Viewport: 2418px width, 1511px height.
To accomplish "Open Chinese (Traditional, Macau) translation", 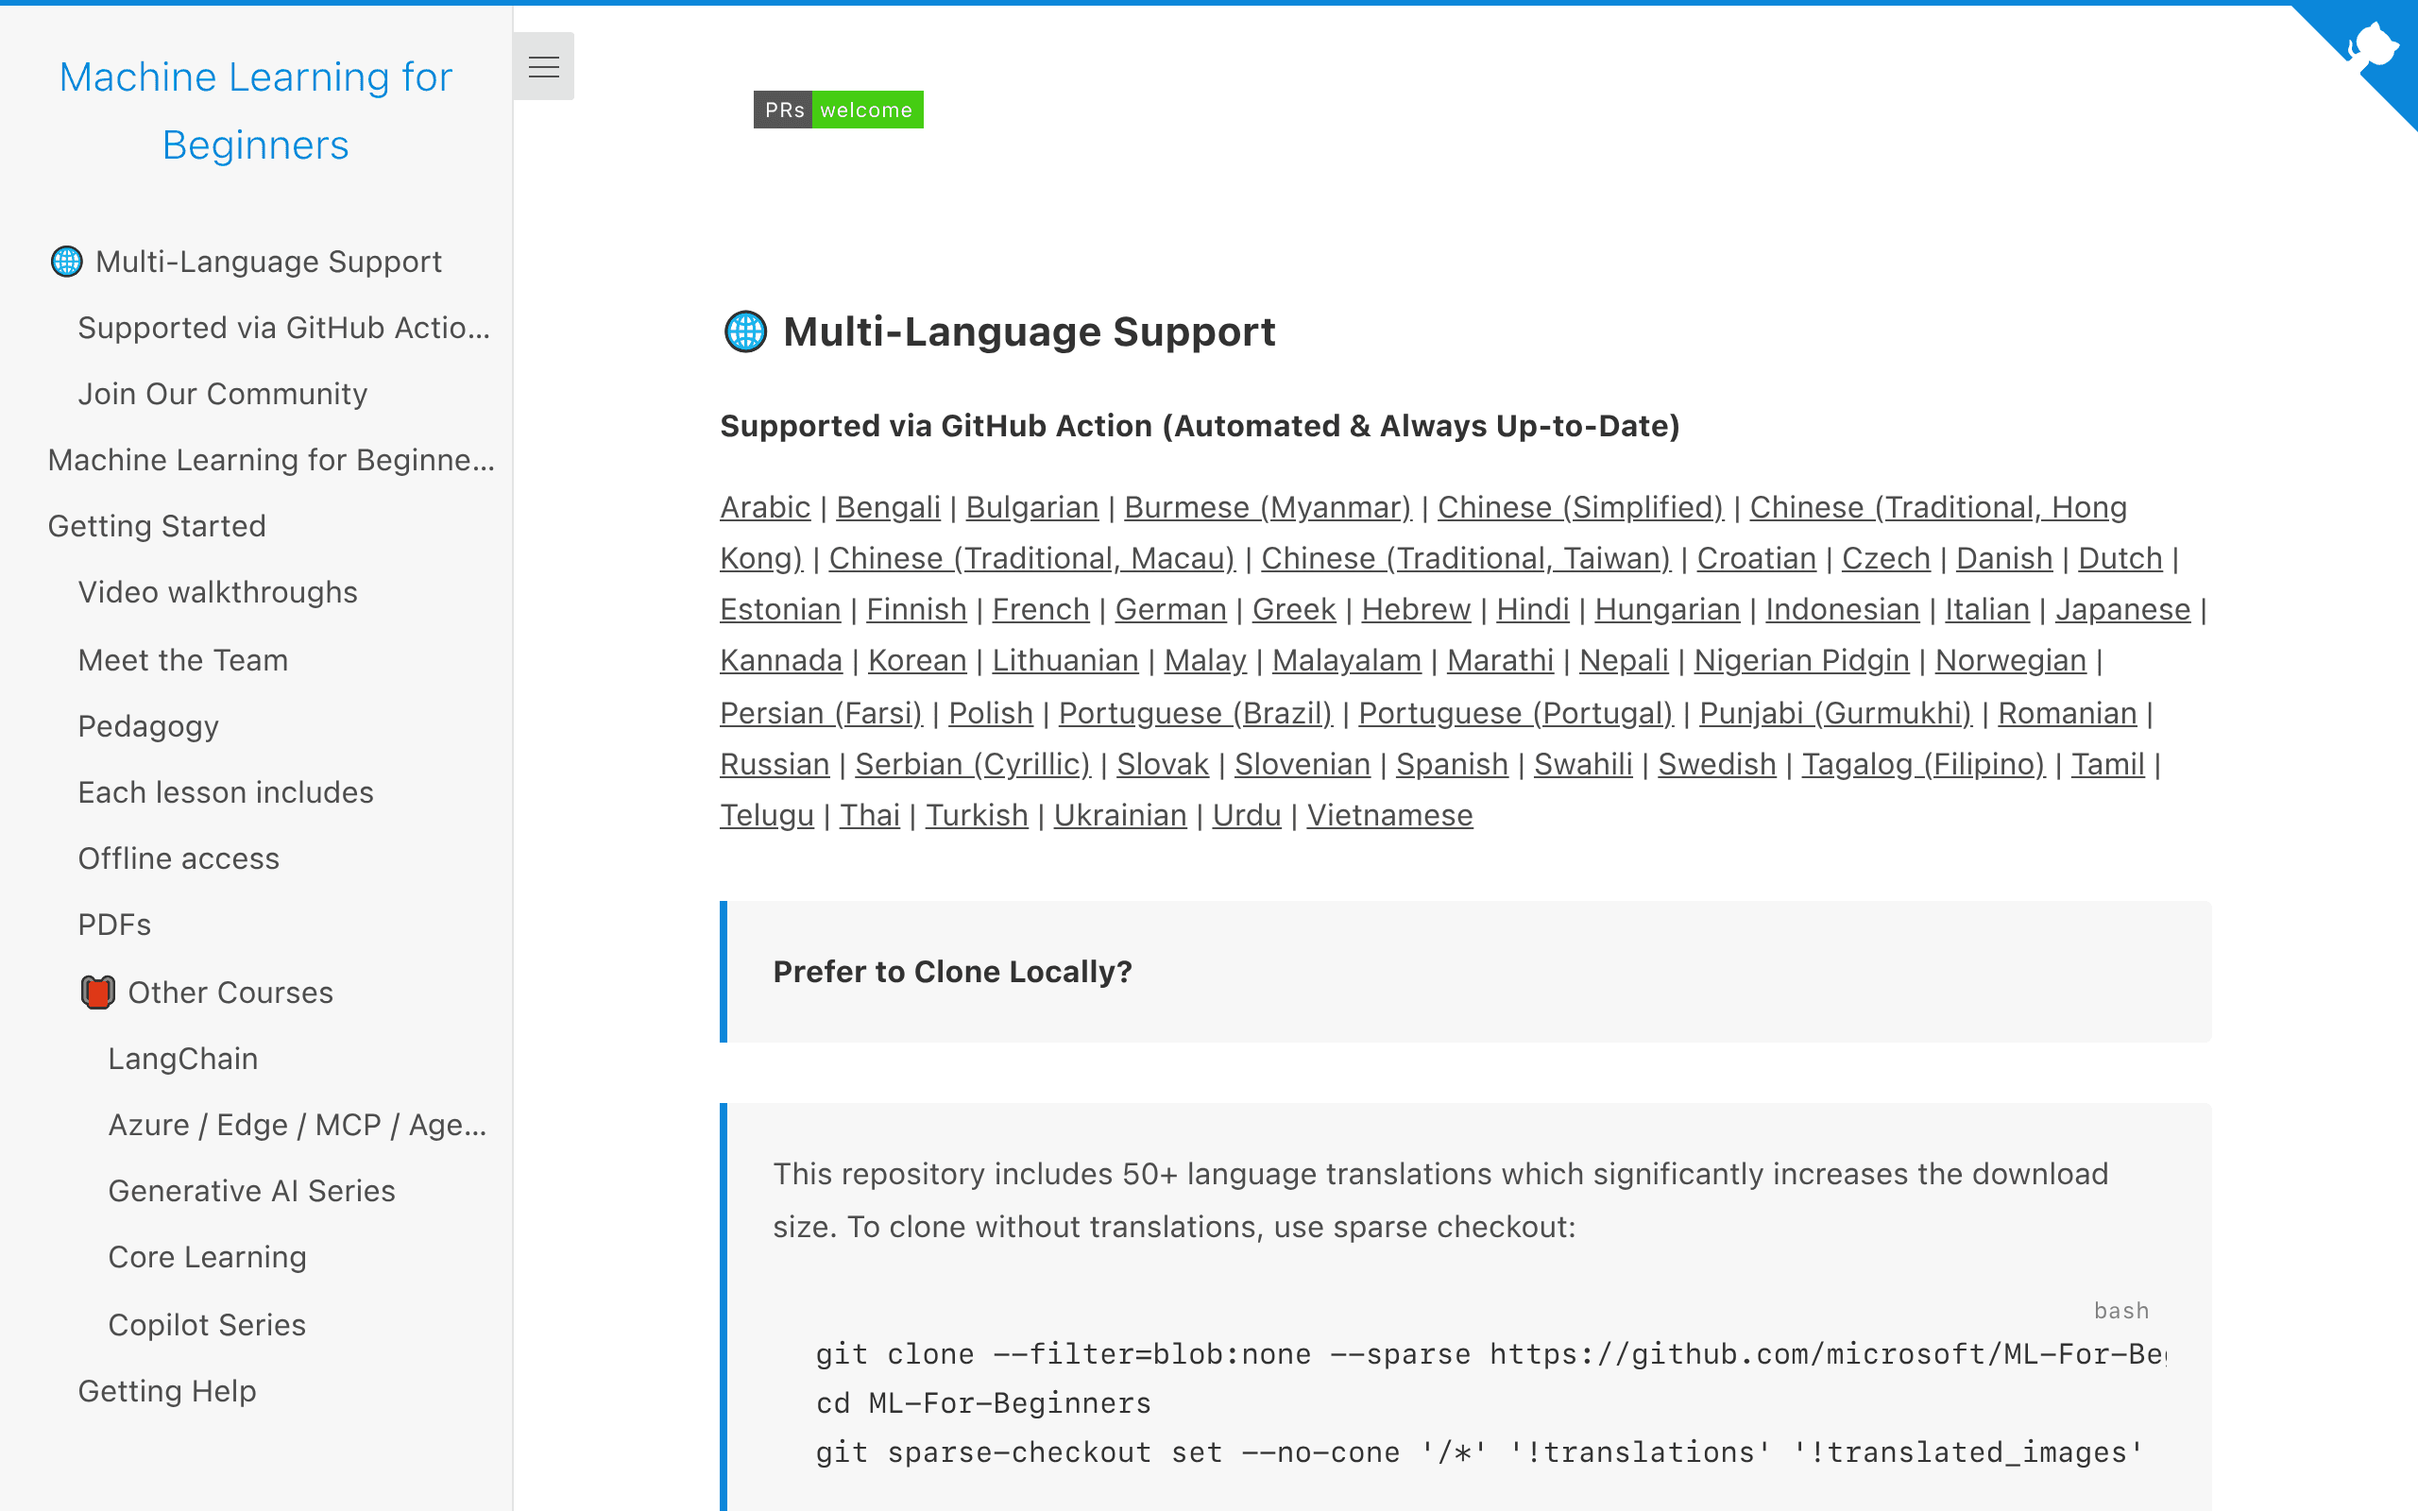I will tap(1032, 557).
